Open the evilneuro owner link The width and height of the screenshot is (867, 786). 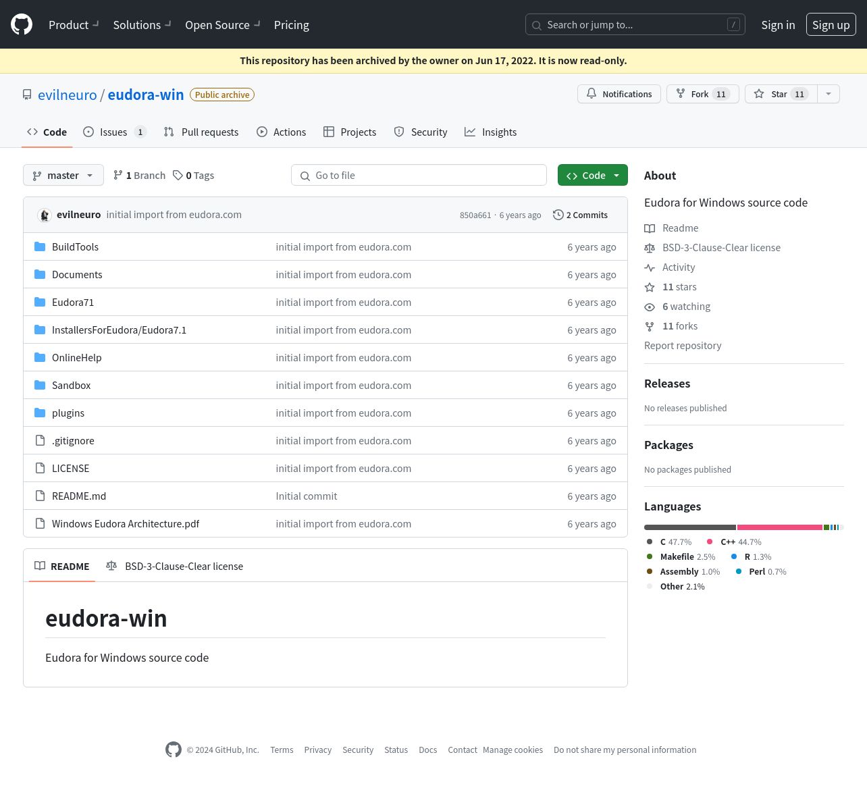click(x=68, y=95)
